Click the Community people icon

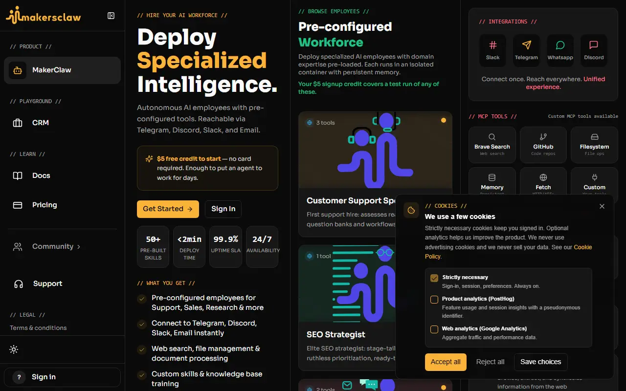pos(18,247)
